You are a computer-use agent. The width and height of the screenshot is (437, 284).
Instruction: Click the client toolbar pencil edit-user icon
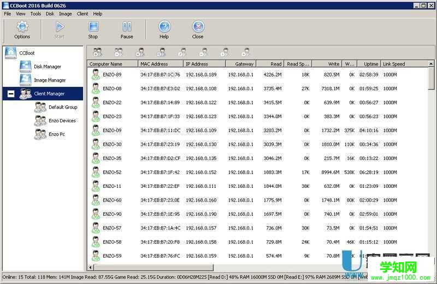[182, 52]
